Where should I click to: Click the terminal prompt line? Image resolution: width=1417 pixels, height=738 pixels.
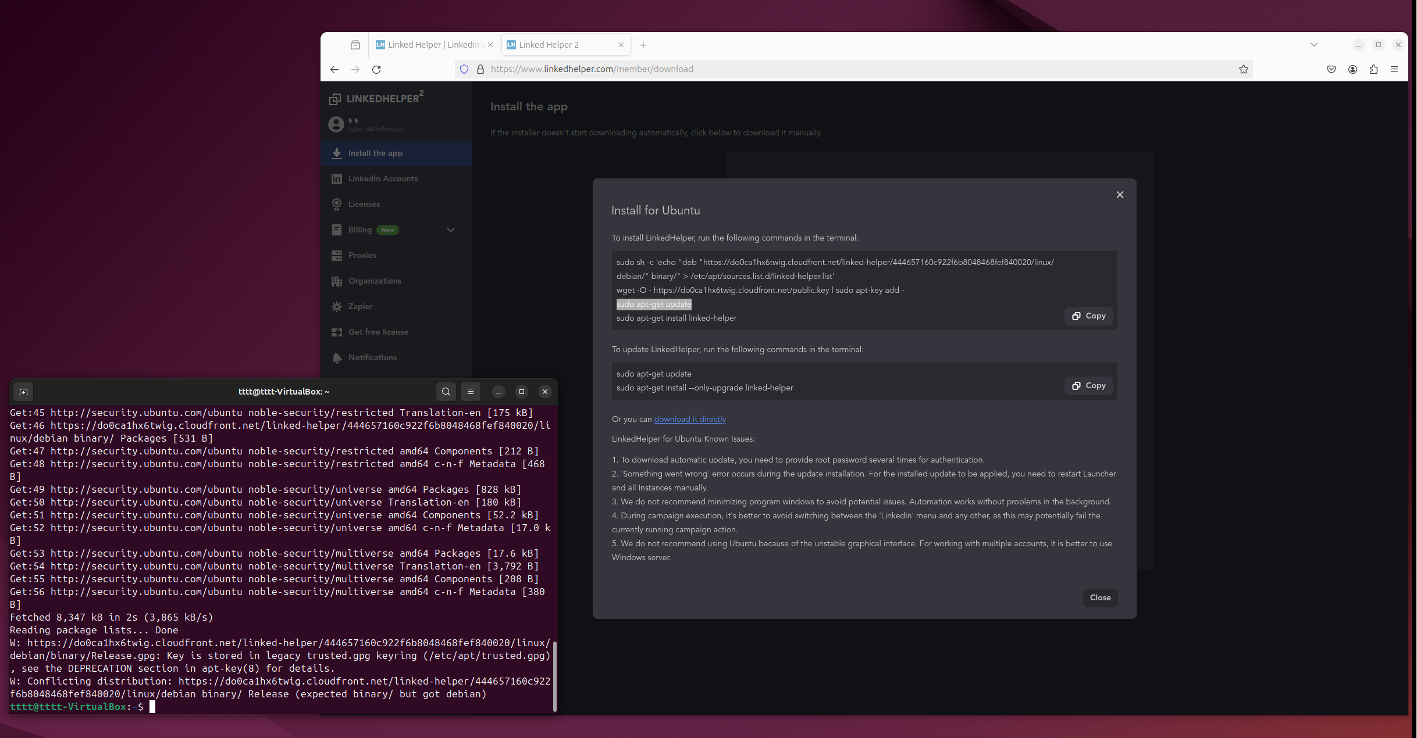pos(83,707)
